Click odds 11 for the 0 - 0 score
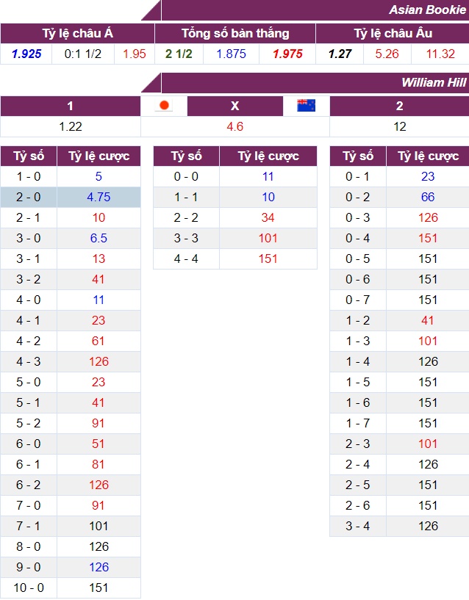 (268, 176)
